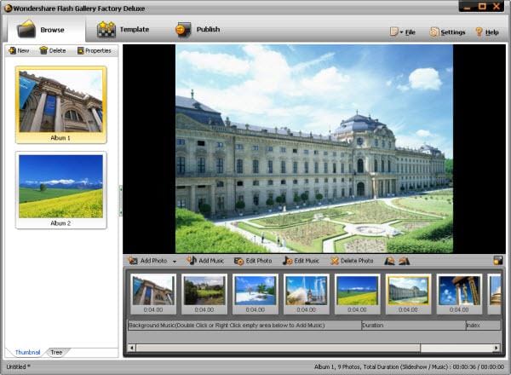
Task: Open the File dropdown menu
Action: [403, 32]
